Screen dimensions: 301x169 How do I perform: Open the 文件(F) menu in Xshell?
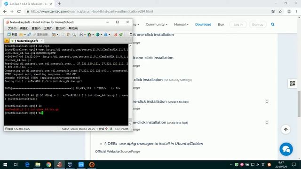[x=12, y=28]
